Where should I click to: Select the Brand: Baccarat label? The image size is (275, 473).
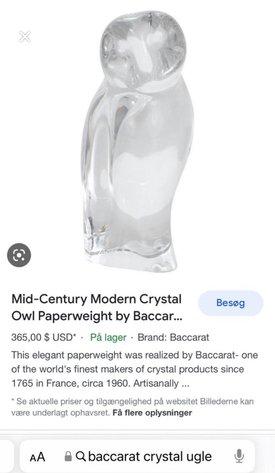click(x=173, y=337)
